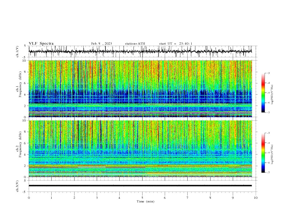Click the ch.1 "Frequency (kHz)" axis label
The width and height of the screenshot is (288, 222).
click(20, 84)
